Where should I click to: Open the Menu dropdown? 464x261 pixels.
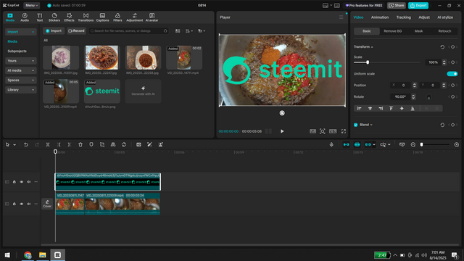point(31,5)
